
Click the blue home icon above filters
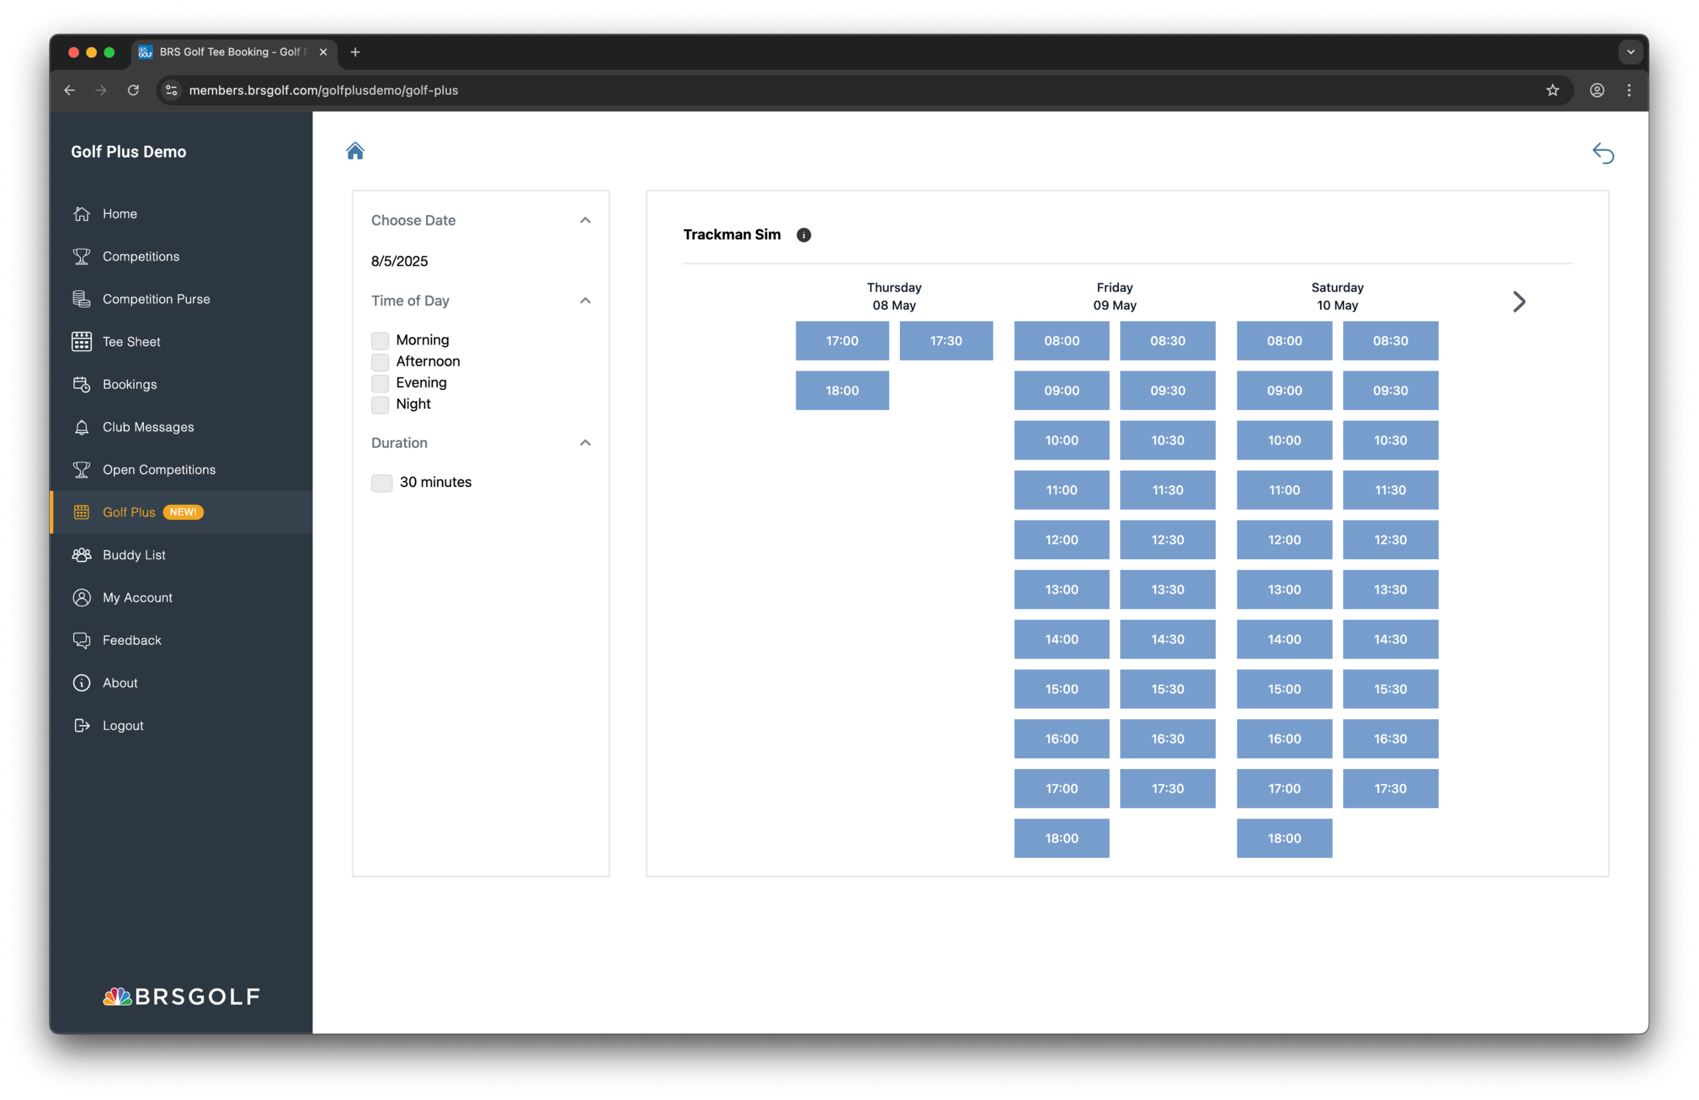355,151
